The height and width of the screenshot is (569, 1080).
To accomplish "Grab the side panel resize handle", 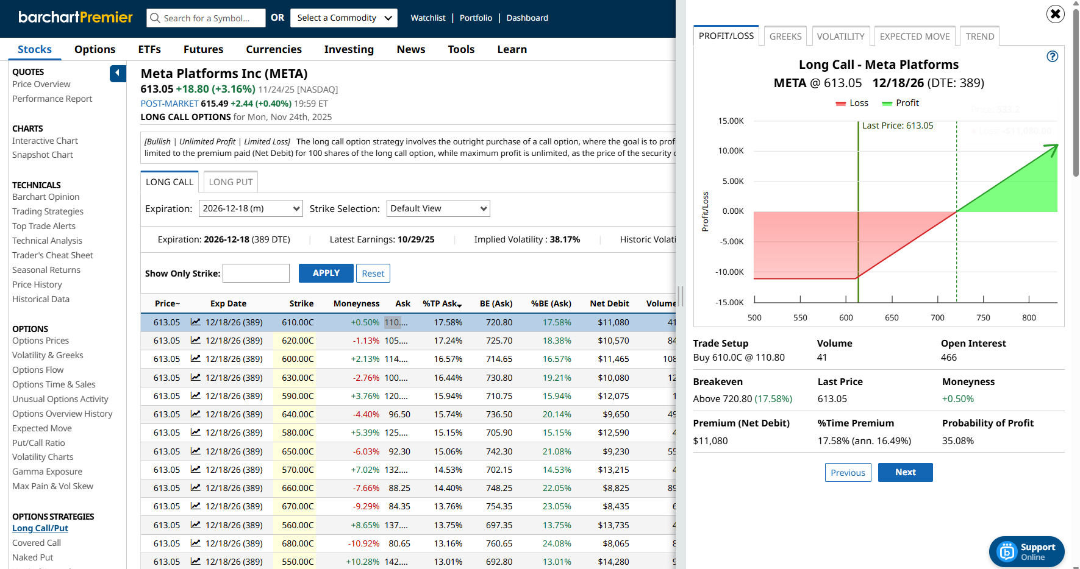I will tap(680, 296).
